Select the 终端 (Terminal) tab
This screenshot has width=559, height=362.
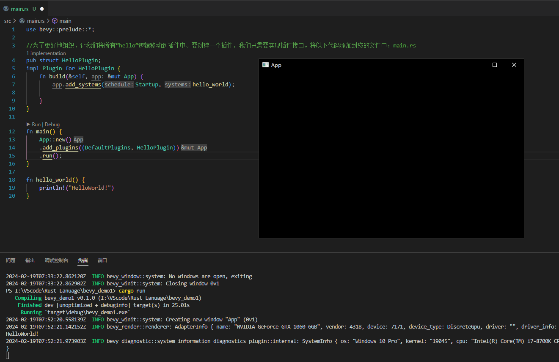(x=83, y=260)
